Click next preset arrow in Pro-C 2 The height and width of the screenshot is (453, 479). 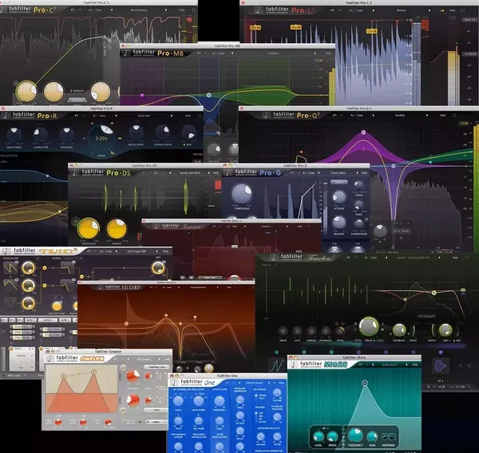pos(166,10)
